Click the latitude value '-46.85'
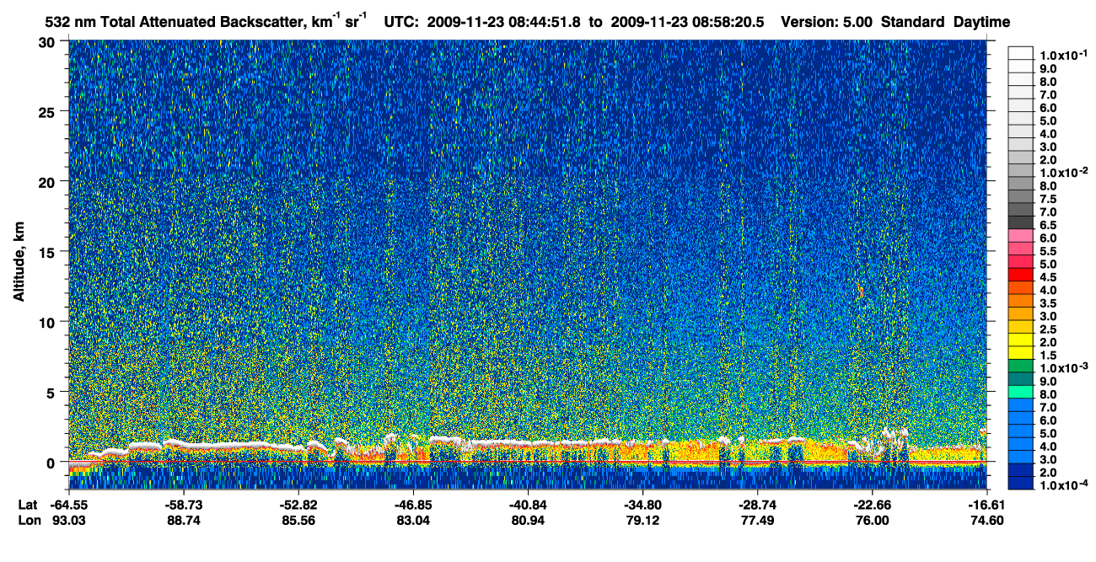 [x=412, y=504]
